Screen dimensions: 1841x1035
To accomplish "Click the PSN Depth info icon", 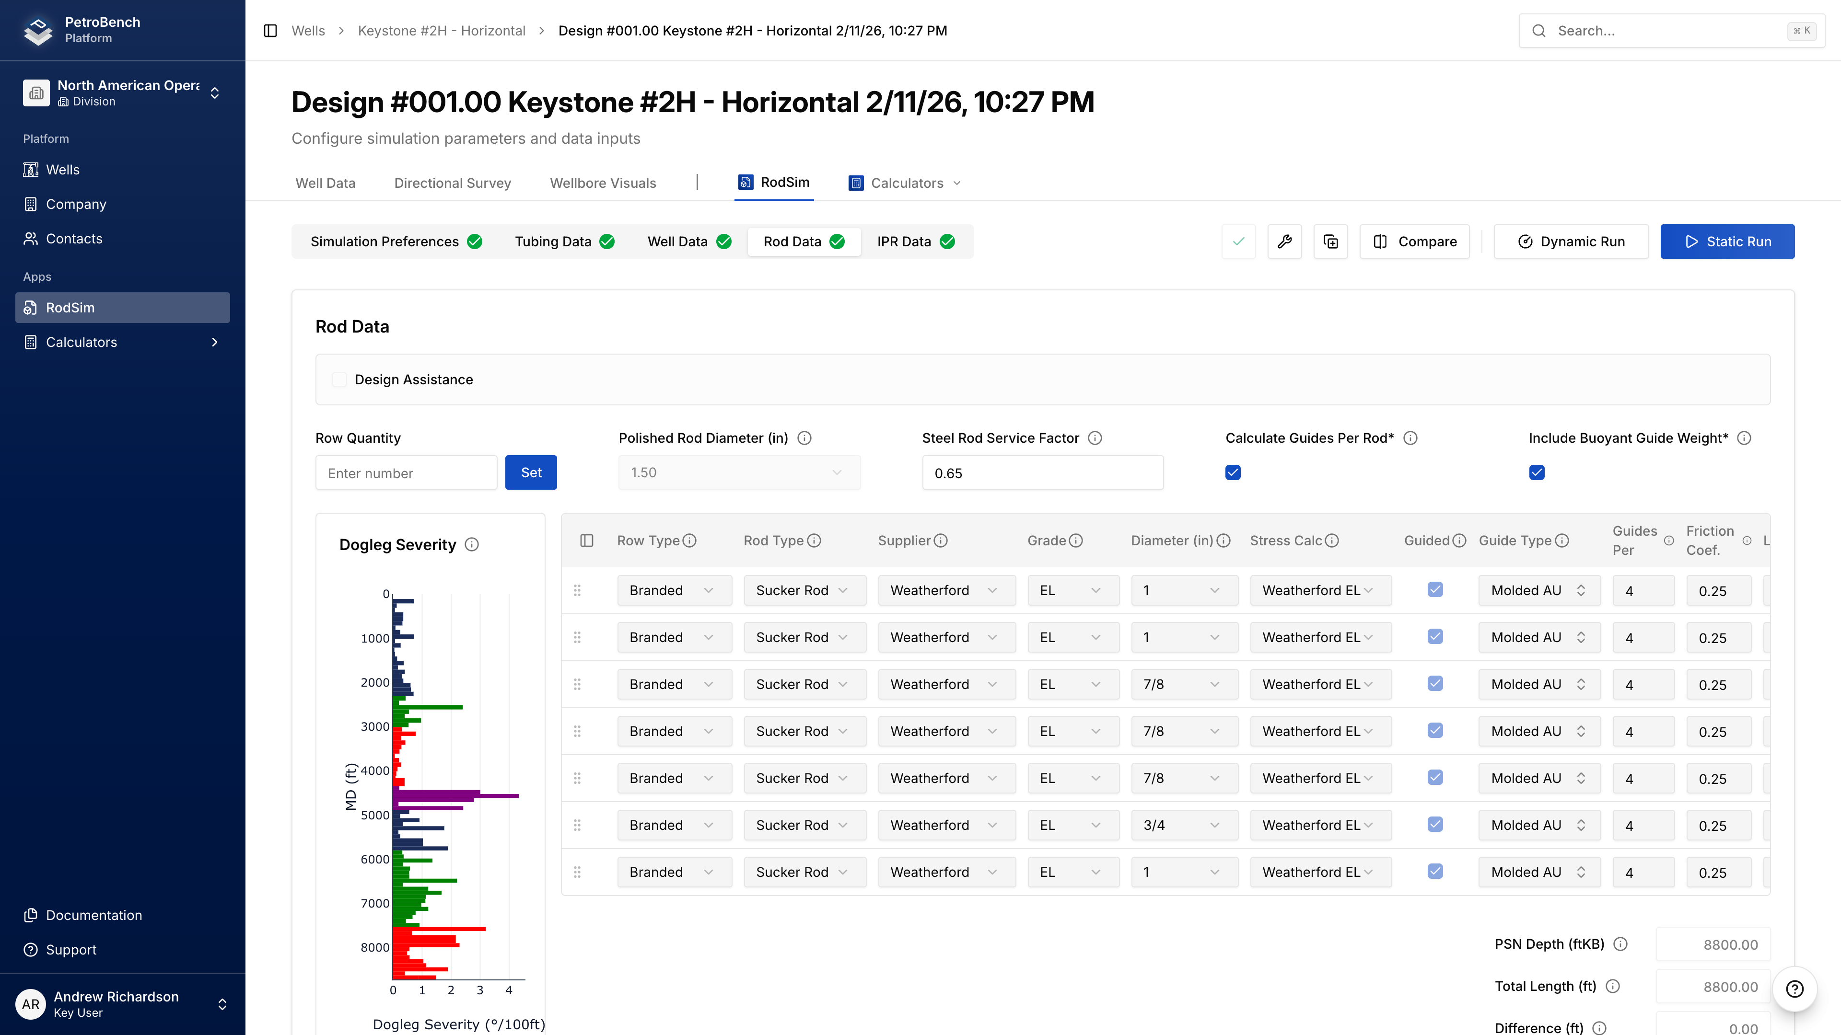I will tap(1621, 944).
